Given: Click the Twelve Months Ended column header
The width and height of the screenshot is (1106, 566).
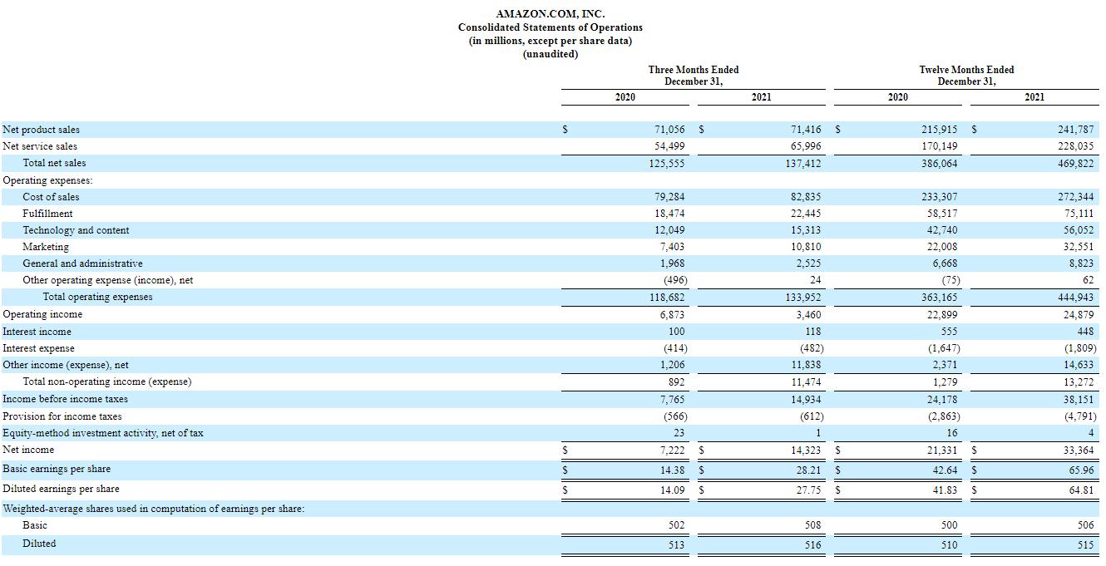Looking at the screenshot, I should pos(965,70).
